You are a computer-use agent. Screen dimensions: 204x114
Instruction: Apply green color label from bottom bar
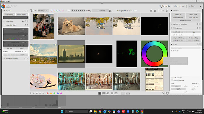54,93
